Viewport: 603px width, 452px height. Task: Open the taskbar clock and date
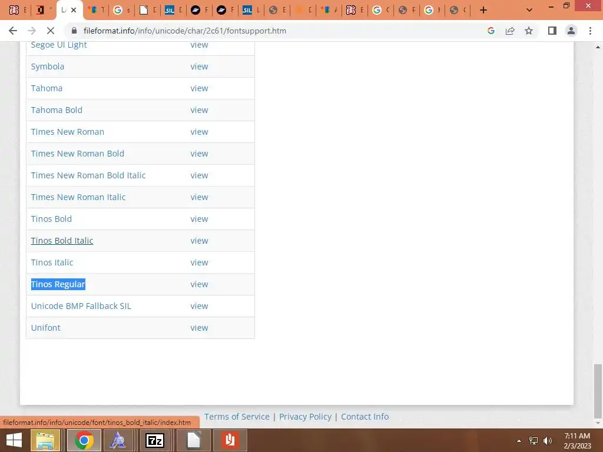pos(577,441)
